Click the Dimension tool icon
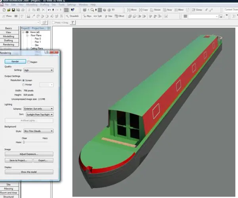238x198 pixels. pos(29,16)
